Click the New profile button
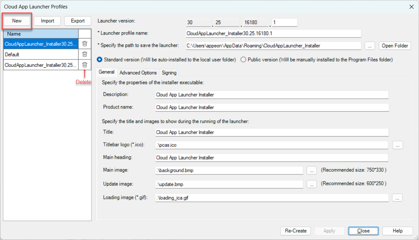The height and width of the screenshot is (240, 419). (17, 21)
